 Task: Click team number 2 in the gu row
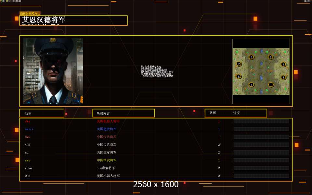(x=219, y=153)
